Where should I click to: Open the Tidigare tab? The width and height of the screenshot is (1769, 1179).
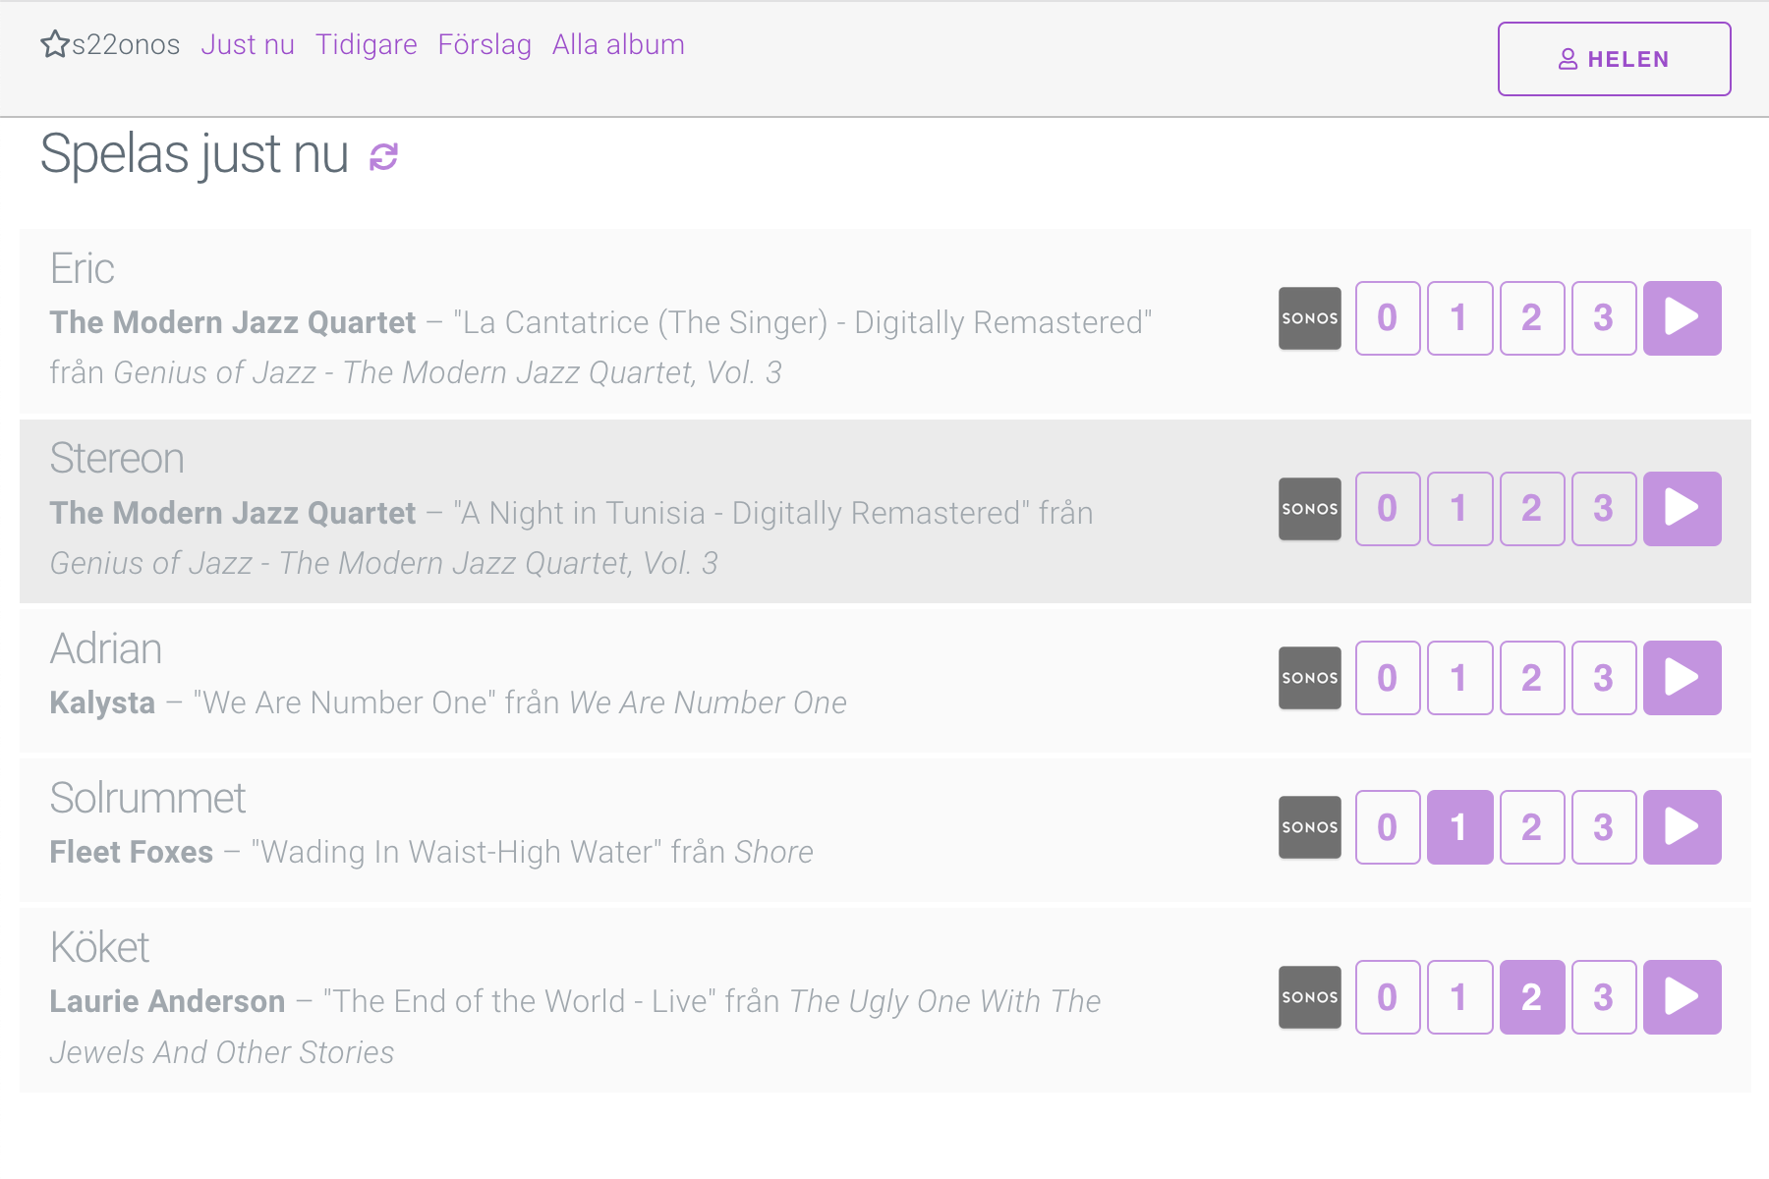[366, 44]
